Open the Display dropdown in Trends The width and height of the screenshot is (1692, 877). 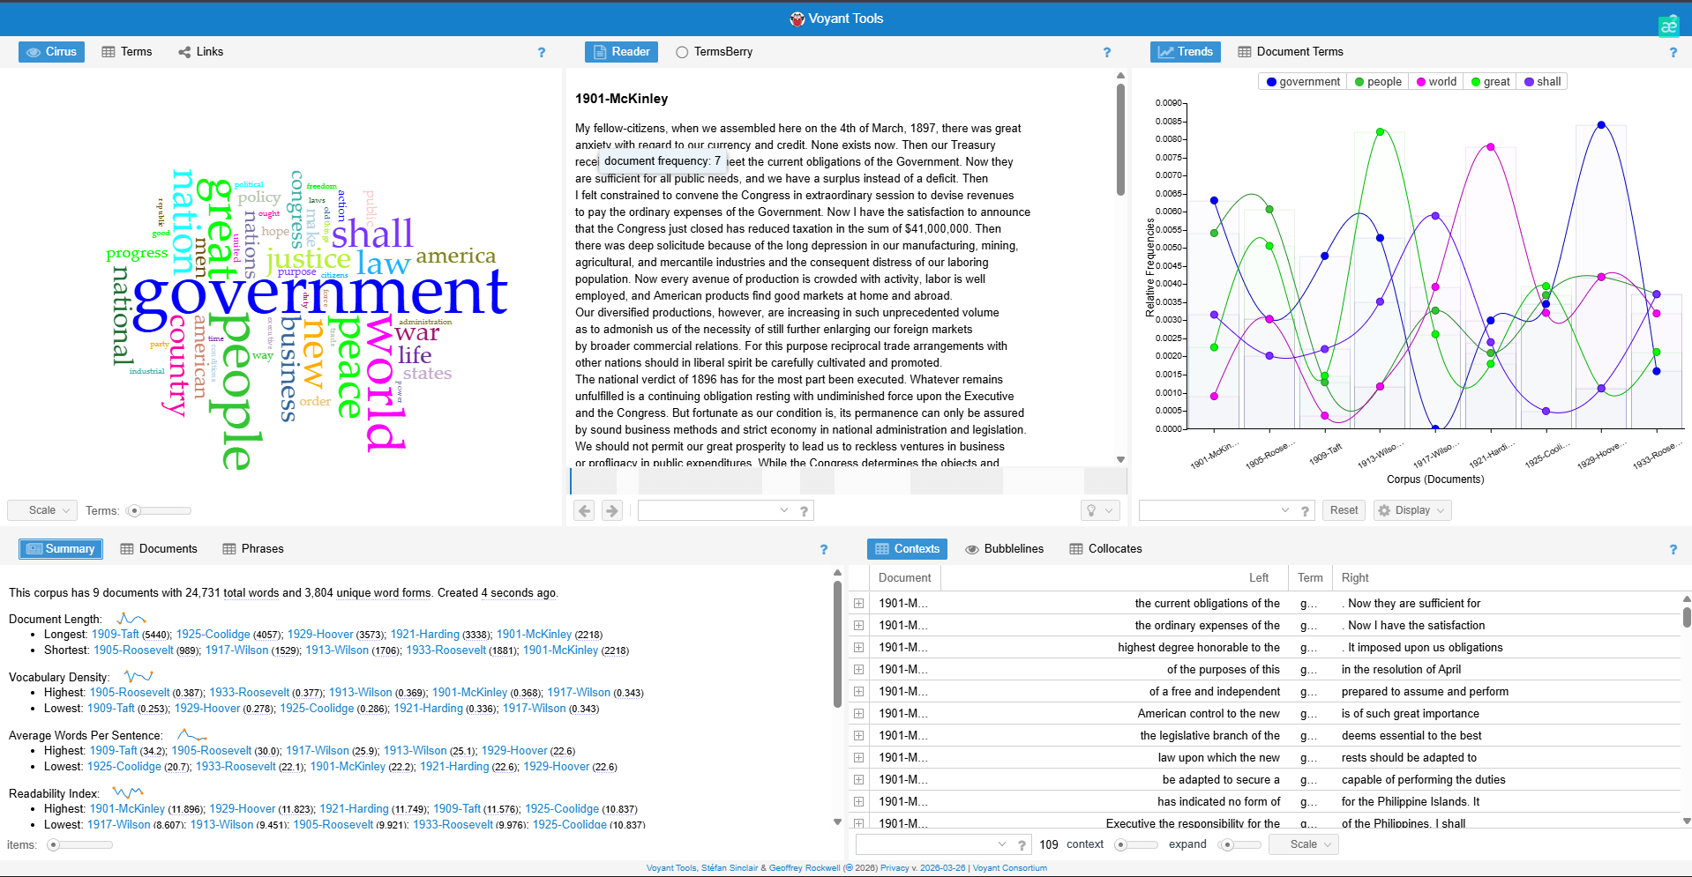(1411, 510)
